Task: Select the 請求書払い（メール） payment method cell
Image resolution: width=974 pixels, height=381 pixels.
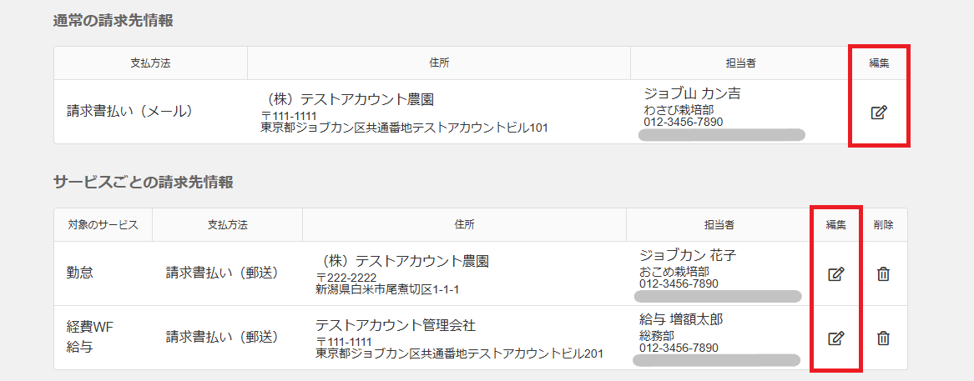Action: coord(130,111)
